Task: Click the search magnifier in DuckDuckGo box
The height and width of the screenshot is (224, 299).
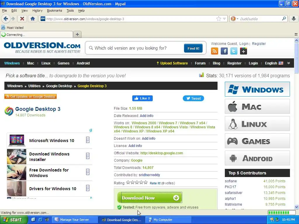Action: tap(284, 19)
